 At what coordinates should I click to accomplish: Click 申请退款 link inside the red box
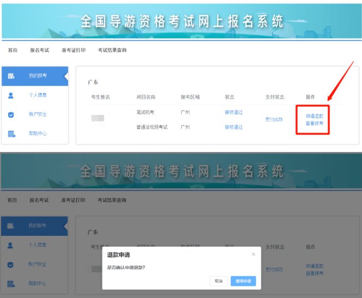(x=315, y=116)
